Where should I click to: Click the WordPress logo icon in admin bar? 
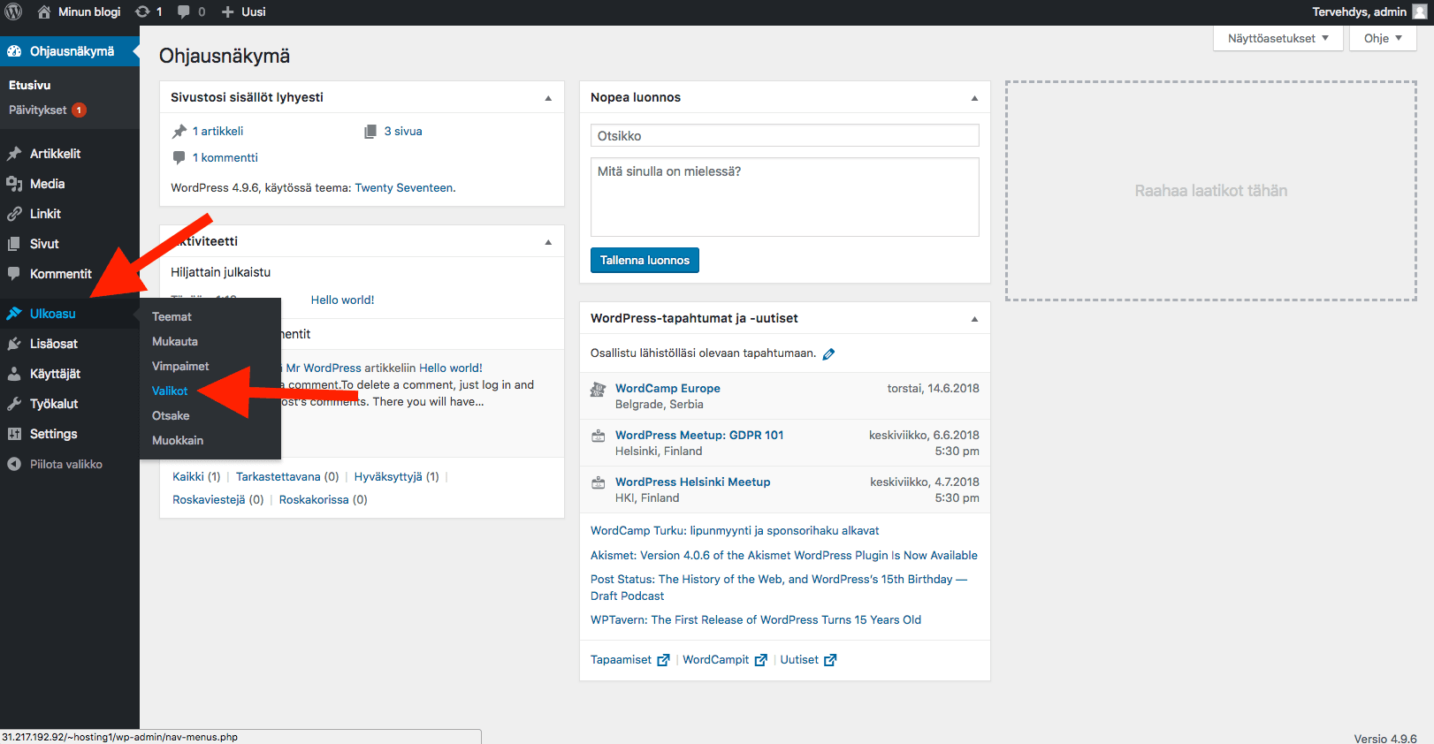(13, 11)
